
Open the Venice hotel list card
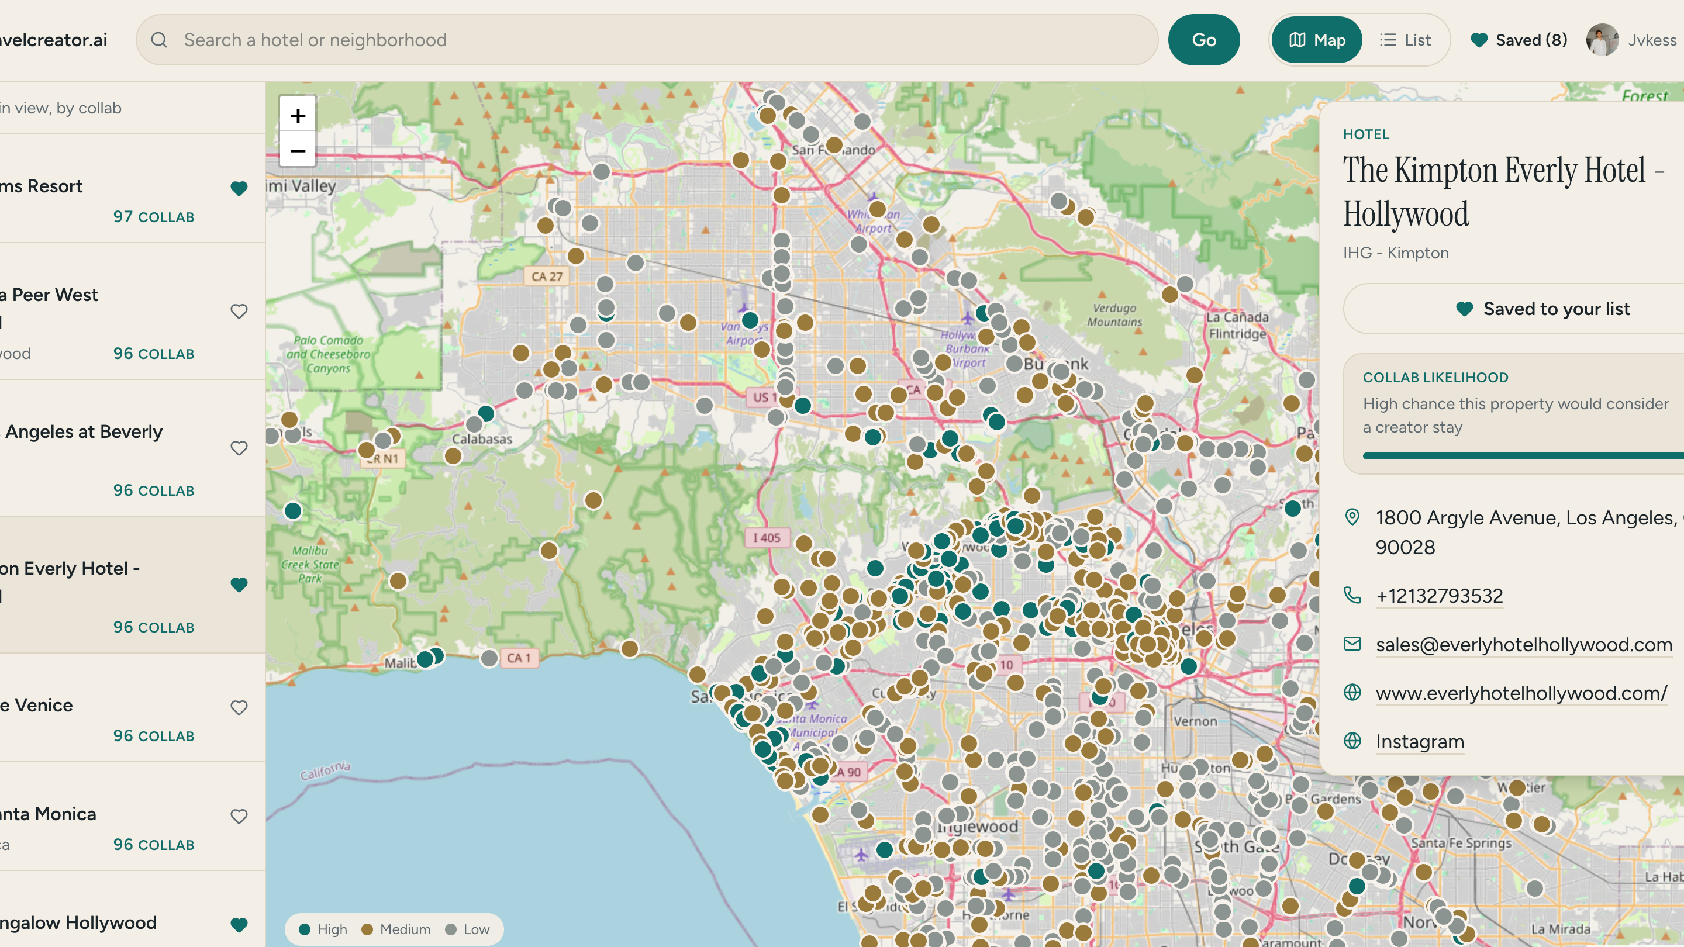[x=132, y=707]
